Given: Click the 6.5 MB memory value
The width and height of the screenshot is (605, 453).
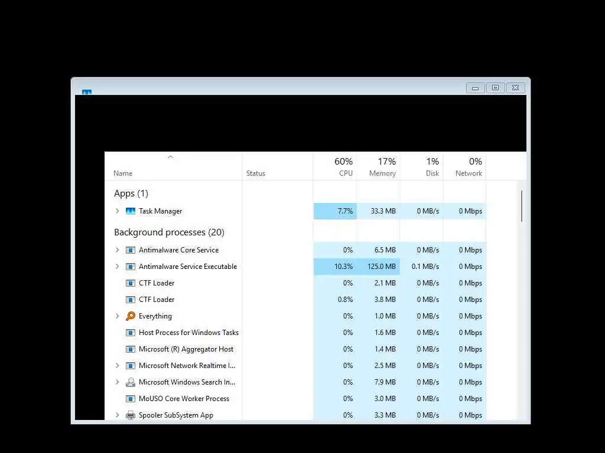Looking at the screenshot, I should tap(385, 250).
